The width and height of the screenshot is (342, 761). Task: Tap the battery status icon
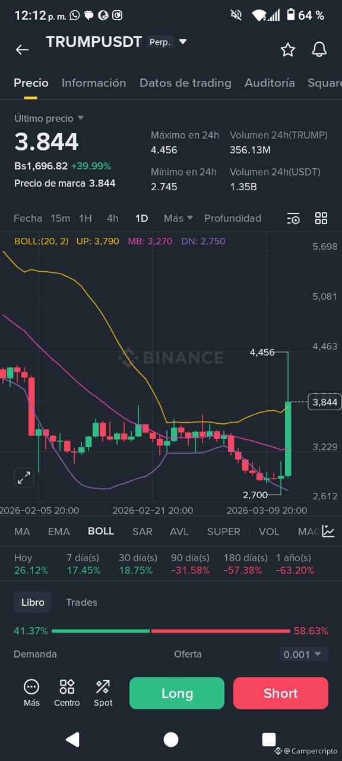point(291,15)
